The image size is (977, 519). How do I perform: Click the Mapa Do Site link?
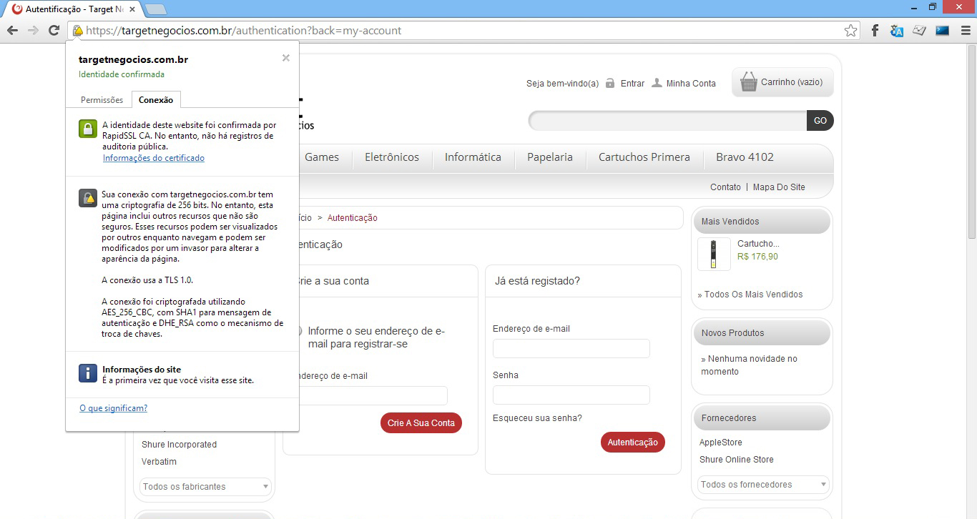pyautogui.click(x=779, y=187)
